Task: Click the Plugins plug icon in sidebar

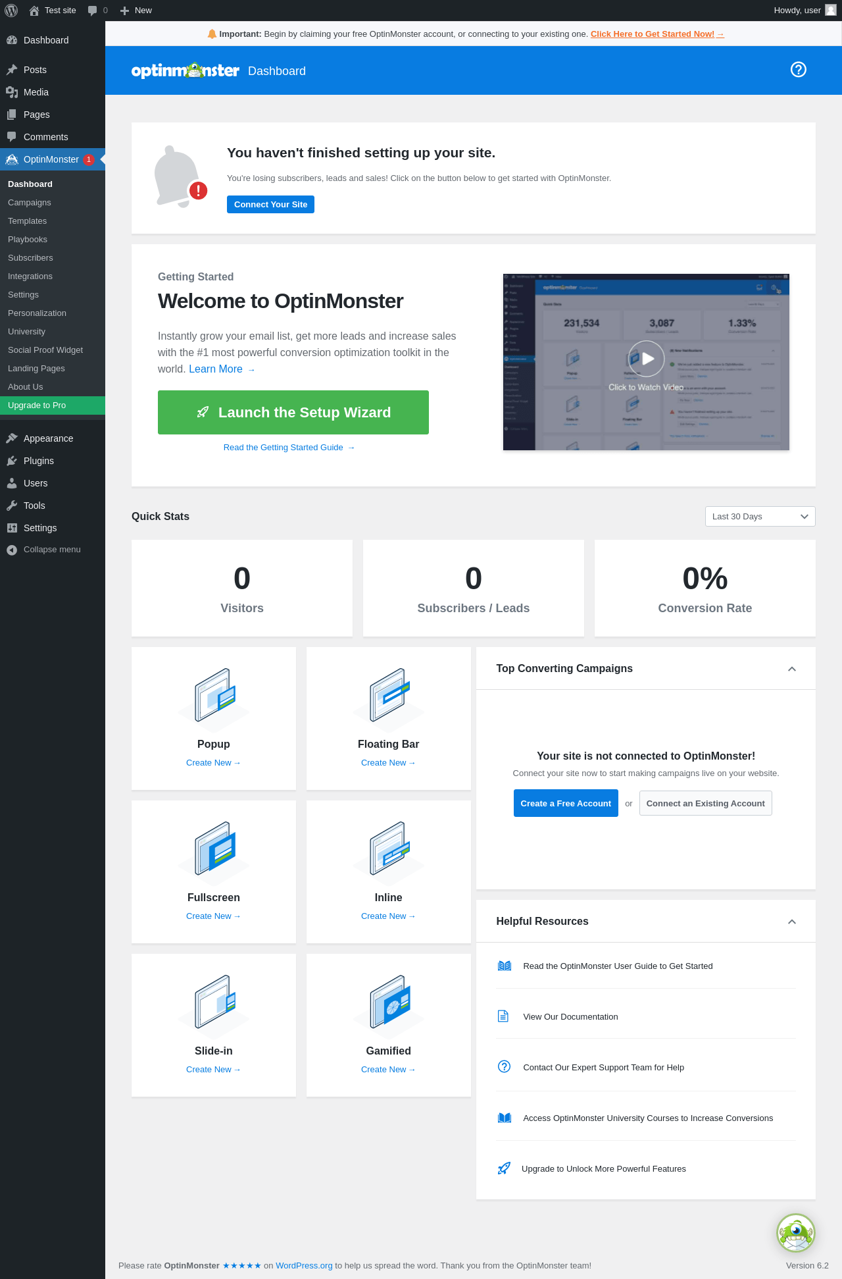Action: click(x=12, y=461)
